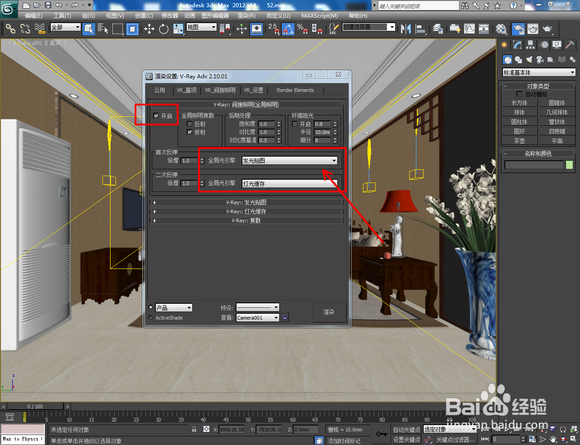Viewport: 580px width, 445px height.
Task: Expand the V-Ray:: 焦散 rollout
Action: pyautogui.click(x=246, y=220)
